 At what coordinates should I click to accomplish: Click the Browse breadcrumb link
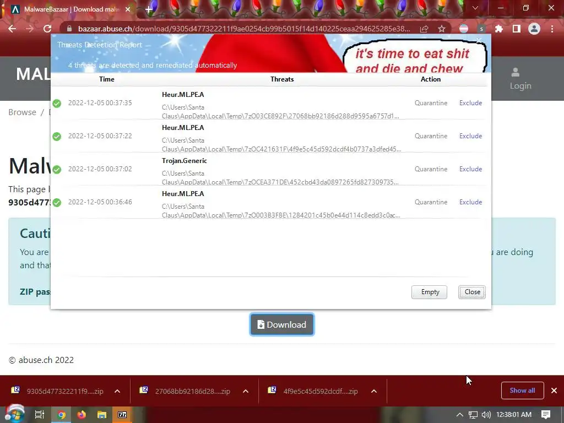click(x=22, y=112)
